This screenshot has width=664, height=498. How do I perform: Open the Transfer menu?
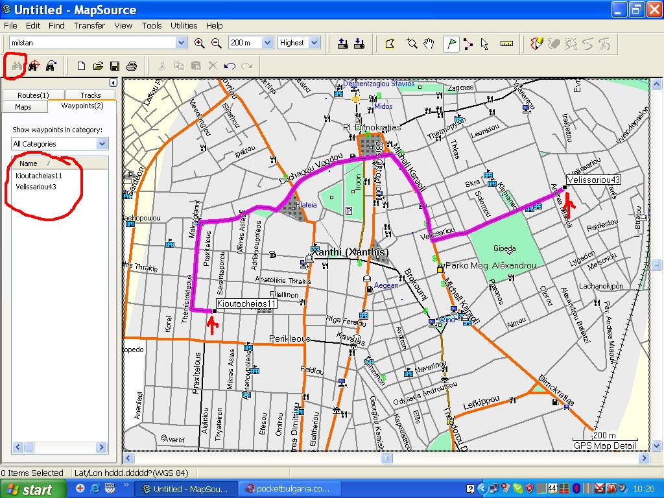[x=89, y=26]
